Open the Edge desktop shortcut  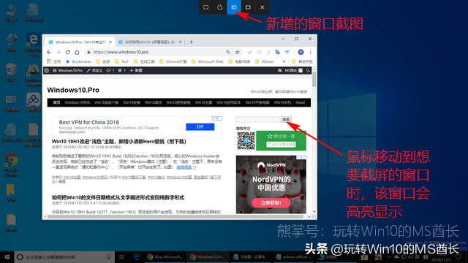(x=33, y=44)
